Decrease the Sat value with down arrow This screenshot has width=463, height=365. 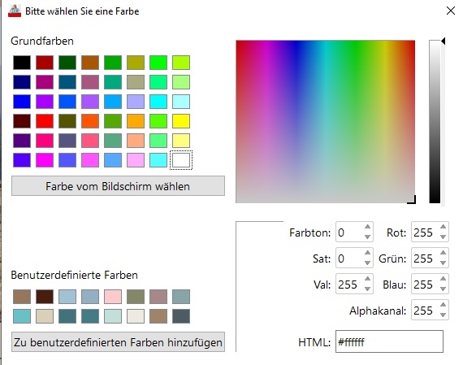pos(367,263)
